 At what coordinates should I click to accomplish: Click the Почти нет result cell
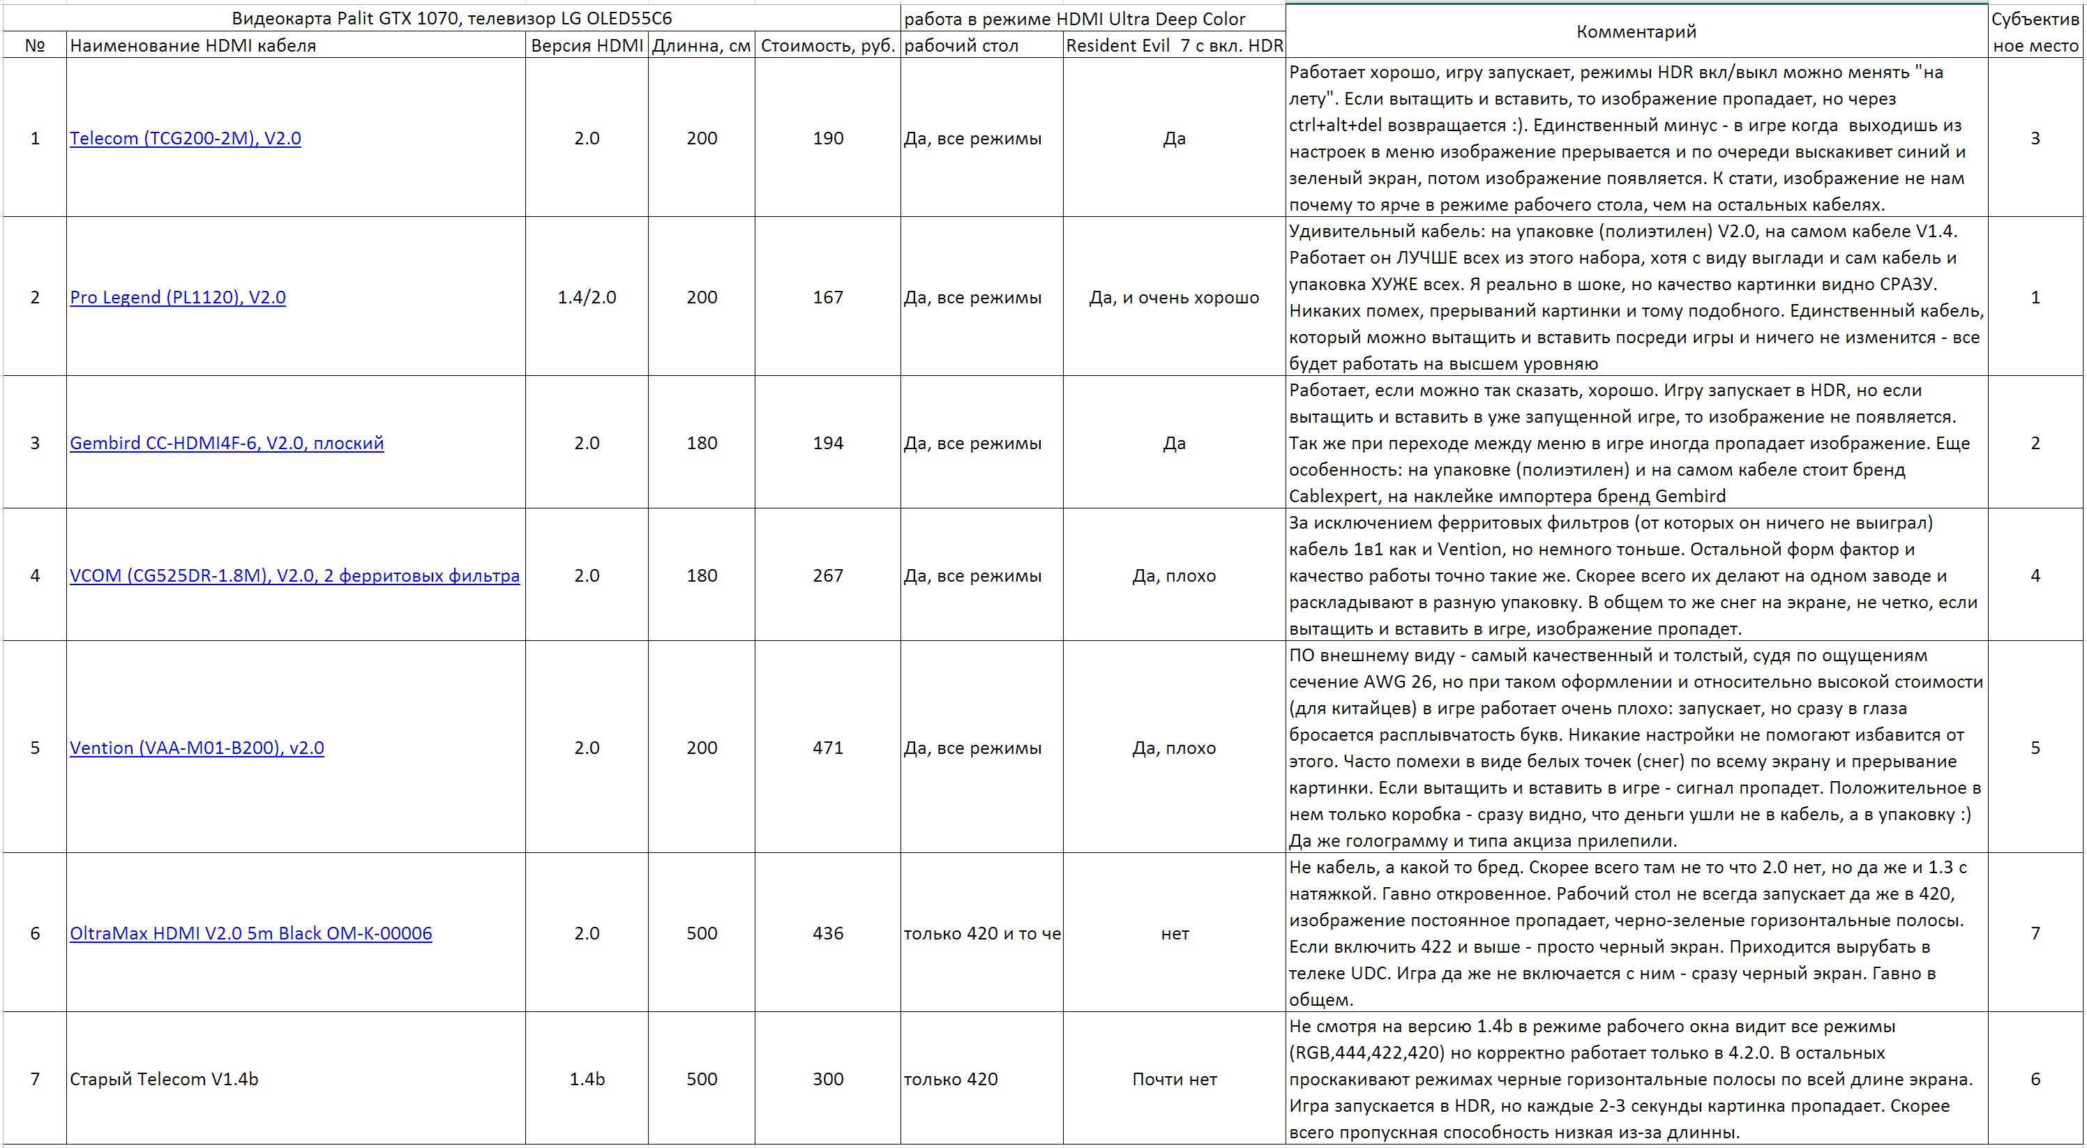(x=1173, y=1079)
